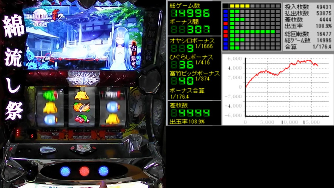This screenshot has width=334, height=188.
Task: Click the 払出枚数 label
Action: (297, 13)
